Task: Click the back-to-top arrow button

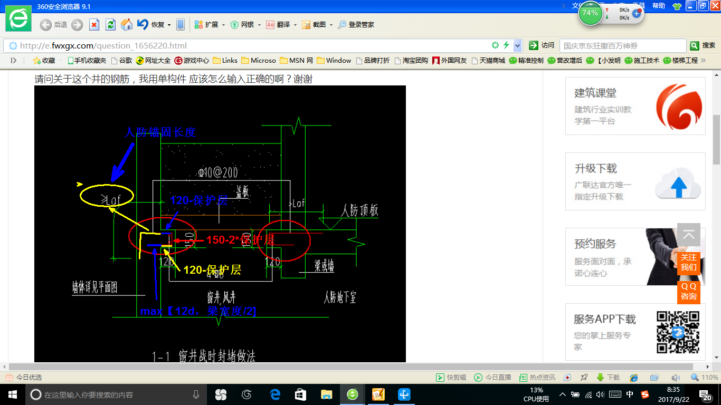Action: pyautogui.click(x=689, y=235)
